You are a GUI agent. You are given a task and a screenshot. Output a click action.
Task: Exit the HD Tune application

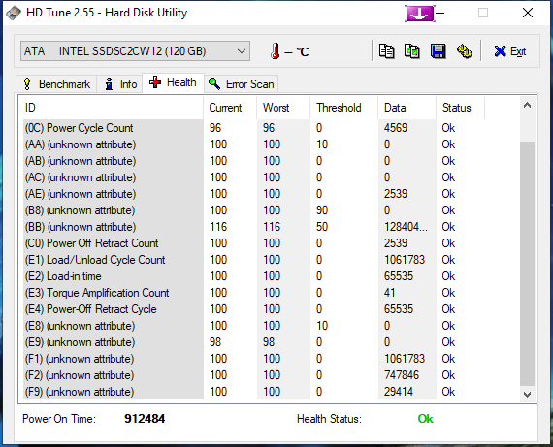click(x=510, y=51)
